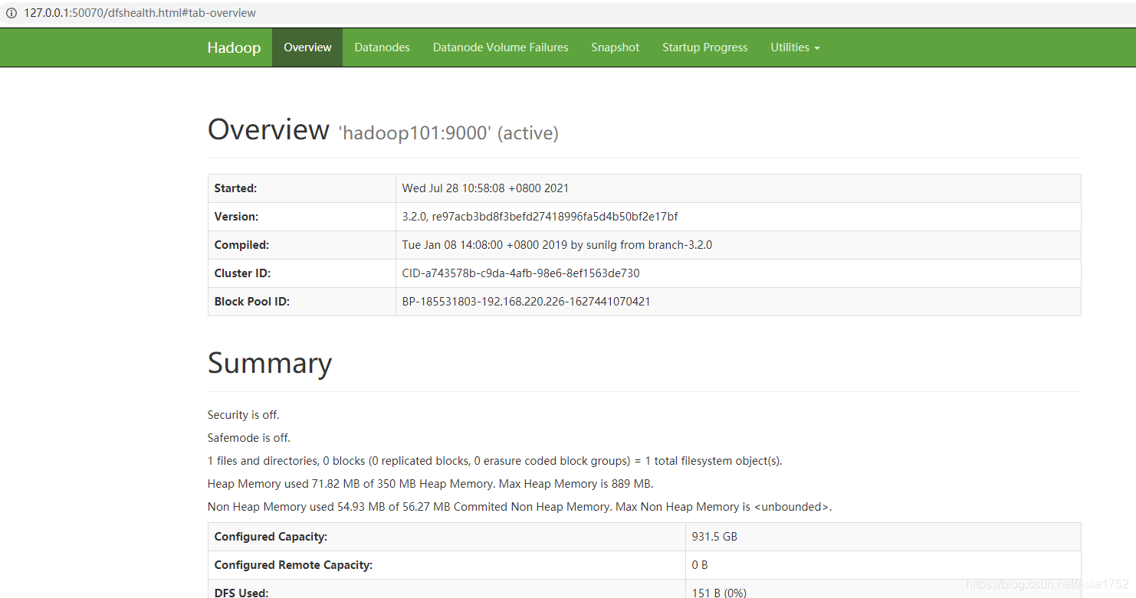1136x598 pixels.
Task: Click the 'Block Pool ID:' row label
Action: [x=252, y=302]
